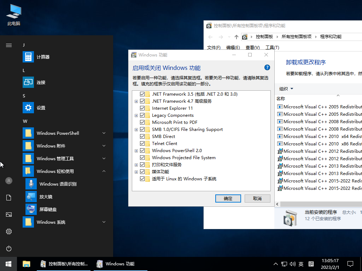Uncheck the Telnet Client checkbox
Viewport: 362px width, 271px height.
pyautogui.click(x=142, y=144)
